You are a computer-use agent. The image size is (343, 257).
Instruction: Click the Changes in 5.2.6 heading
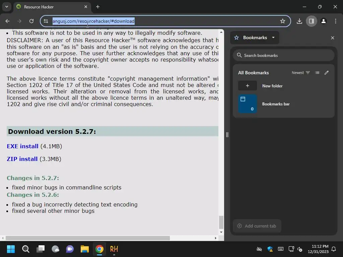coord(33,195)
